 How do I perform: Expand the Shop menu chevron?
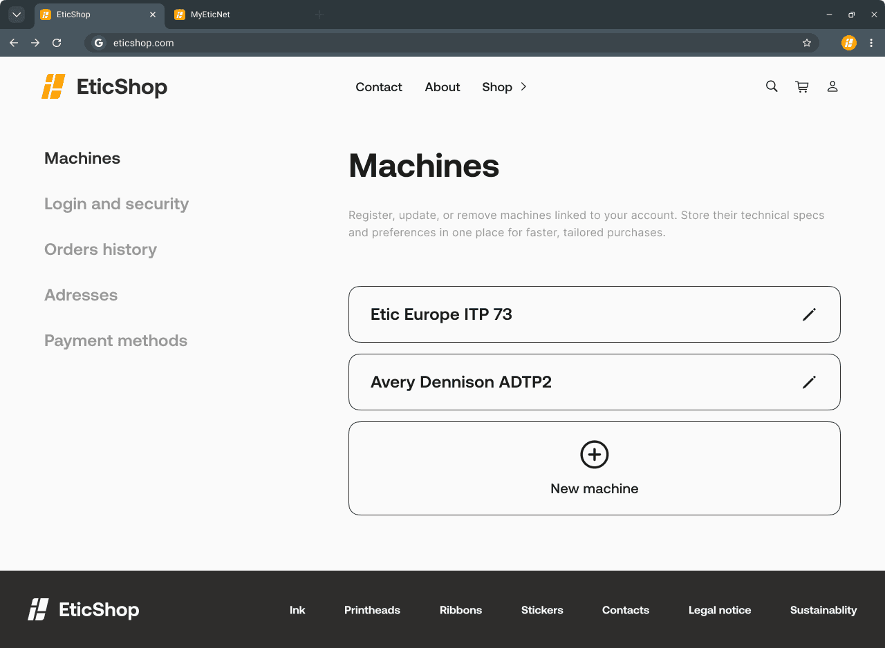click(x=523, y=86)
